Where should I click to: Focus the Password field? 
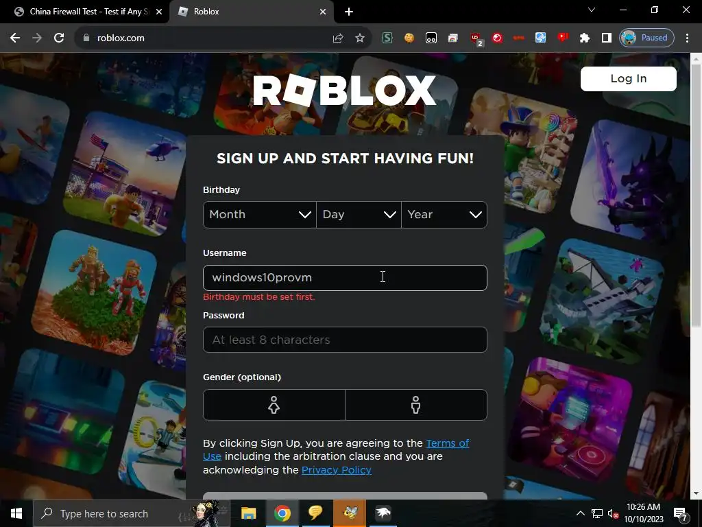click(x=345, y=340)
